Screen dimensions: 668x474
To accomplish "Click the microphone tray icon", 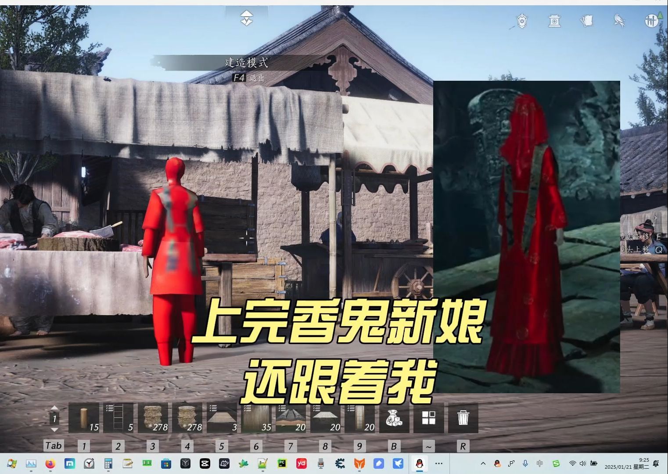I will coord(525,463).
